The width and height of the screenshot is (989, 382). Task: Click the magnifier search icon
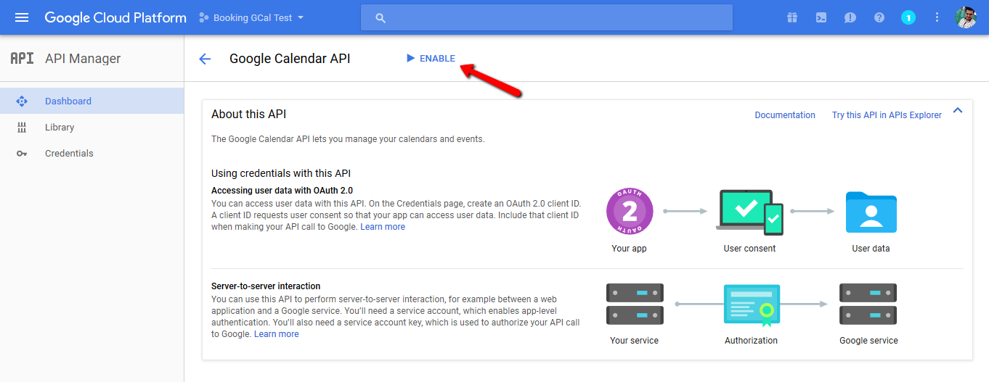coord(380,18)
